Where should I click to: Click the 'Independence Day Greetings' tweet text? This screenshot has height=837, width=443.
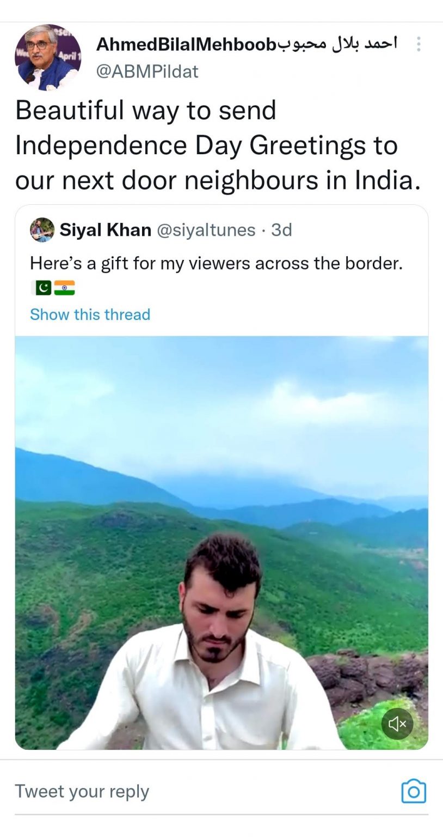coord(206,145)
